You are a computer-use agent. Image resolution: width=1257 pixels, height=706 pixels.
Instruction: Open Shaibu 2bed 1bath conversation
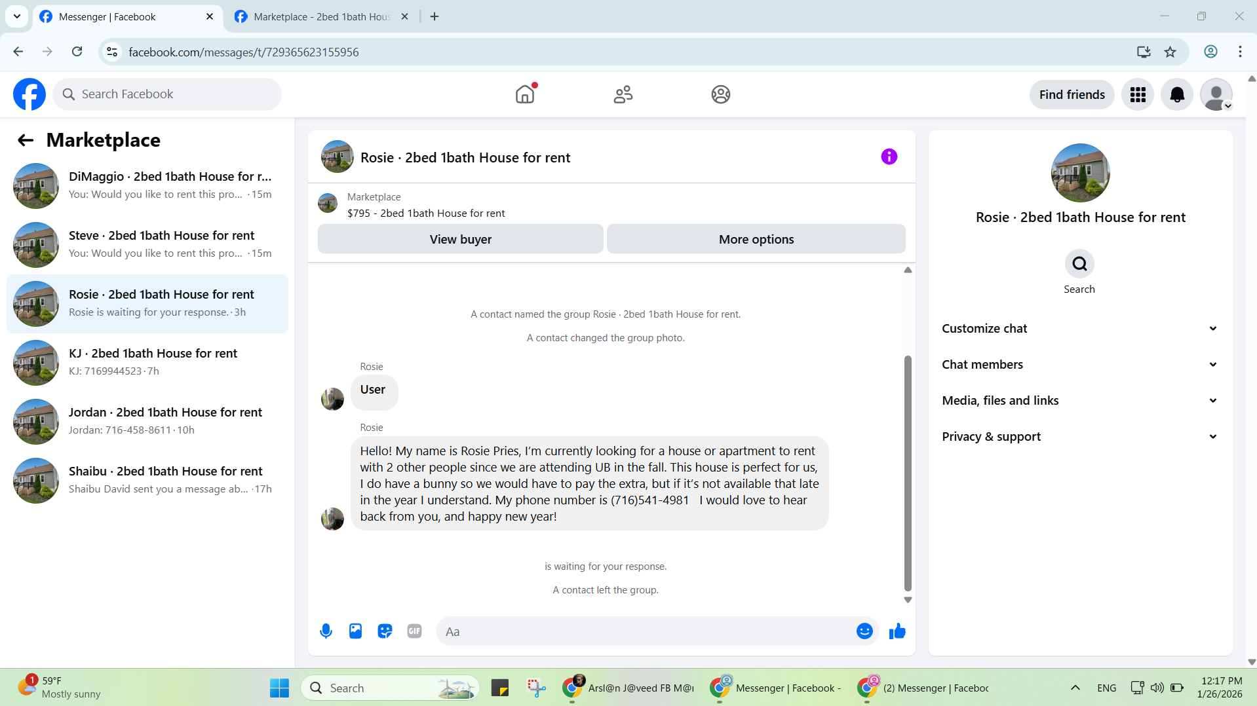147,481
